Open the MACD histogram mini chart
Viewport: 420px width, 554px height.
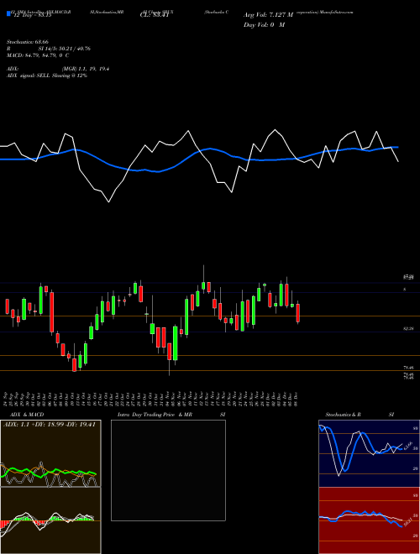tap(50, 520)
